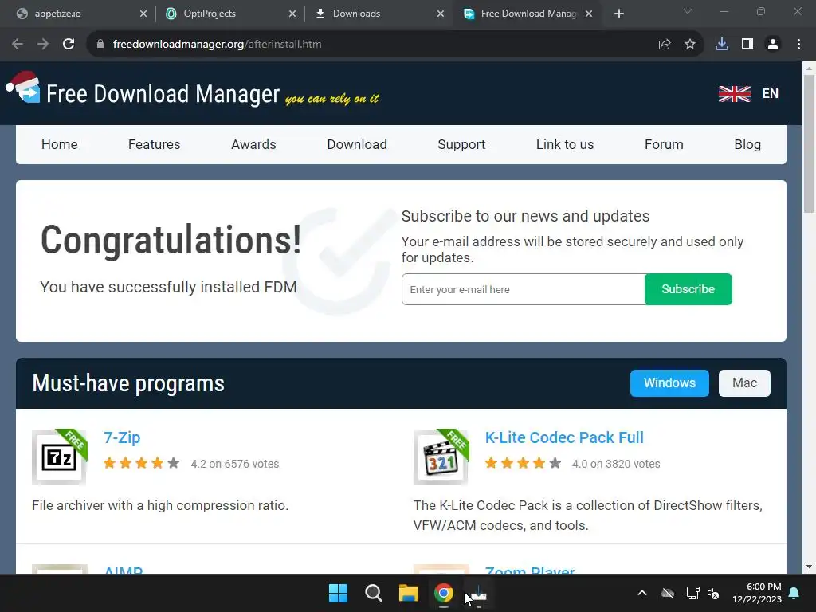Open the Download menu item

tap(357, 145)
